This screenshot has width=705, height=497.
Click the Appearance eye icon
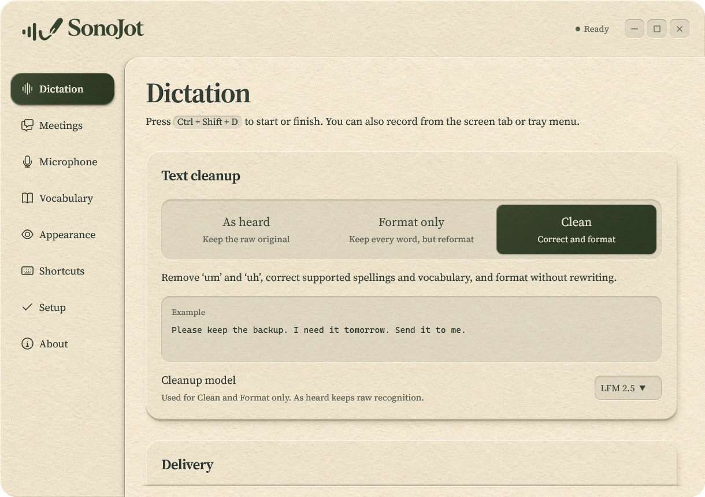point(27,235)
